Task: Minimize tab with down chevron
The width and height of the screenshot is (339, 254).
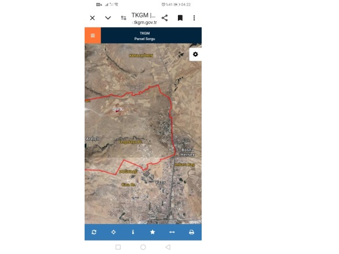Action: 108,18
